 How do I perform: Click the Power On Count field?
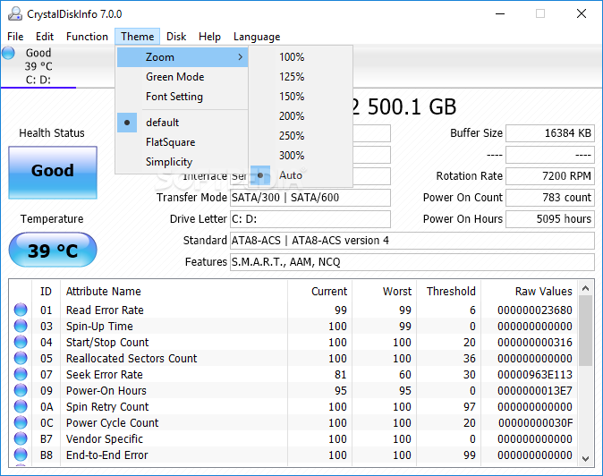tap(550, 198)
